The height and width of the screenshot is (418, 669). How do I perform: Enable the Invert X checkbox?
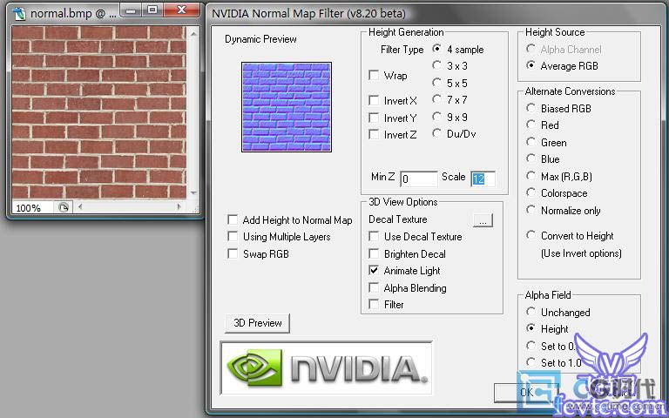click(374, 101)
